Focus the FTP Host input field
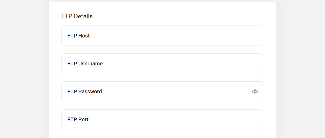The width and height of the screenshot is (325, 138). pyautogui.click(x=162, y=36)
